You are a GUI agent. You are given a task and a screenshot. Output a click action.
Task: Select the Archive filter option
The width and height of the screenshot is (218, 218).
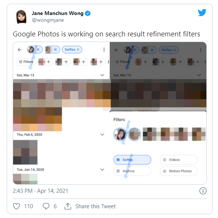(x=132, y=171)
